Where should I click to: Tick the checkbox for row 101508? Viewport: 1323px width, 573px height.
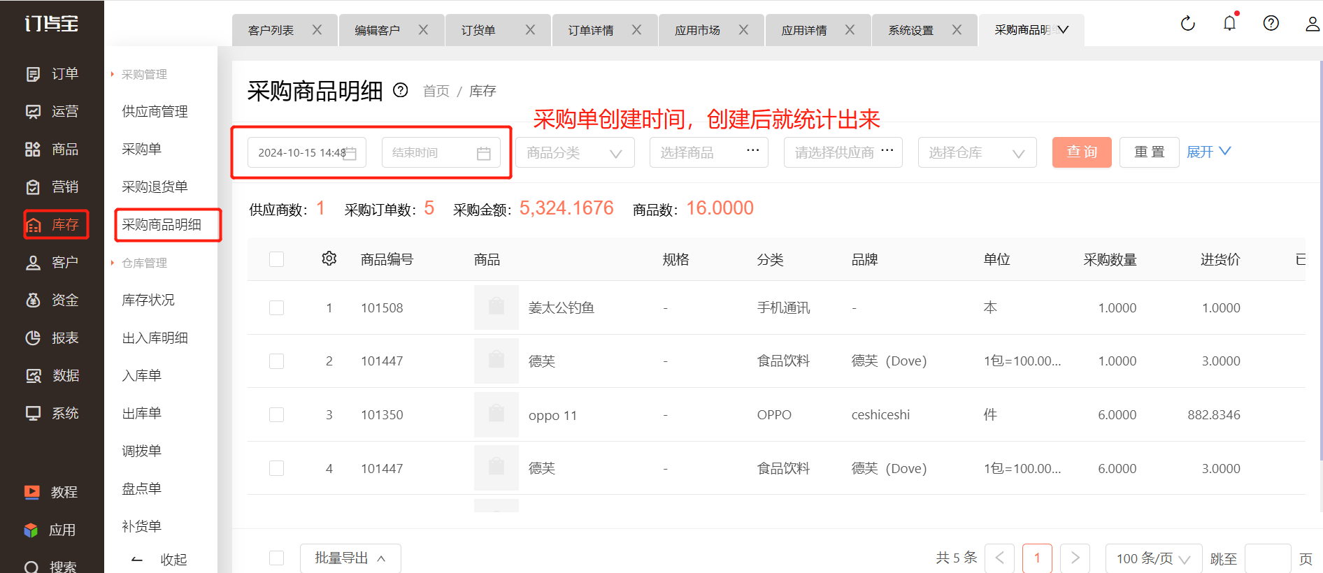pos(277,308)
